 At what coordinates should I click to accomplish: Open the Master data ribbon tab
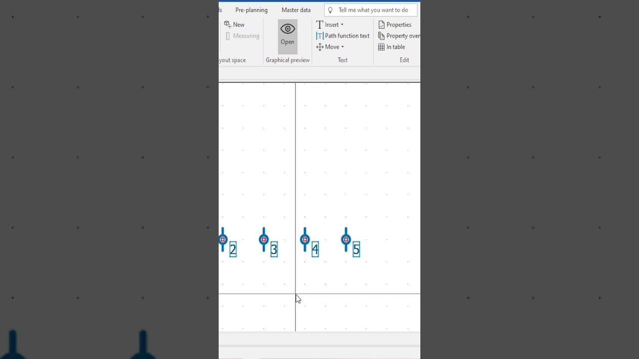pyautogui.click(x=296, y=10)
